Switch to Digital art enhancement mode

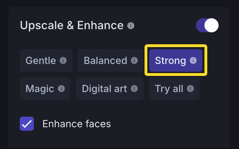[x=110, y=89]
